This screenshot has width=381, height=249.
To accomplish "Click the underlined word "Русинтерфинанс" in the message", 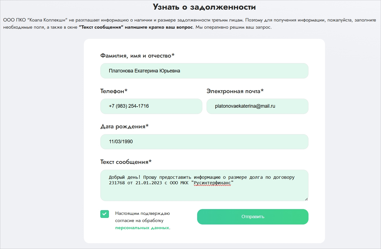I will [x=212, y=183].
